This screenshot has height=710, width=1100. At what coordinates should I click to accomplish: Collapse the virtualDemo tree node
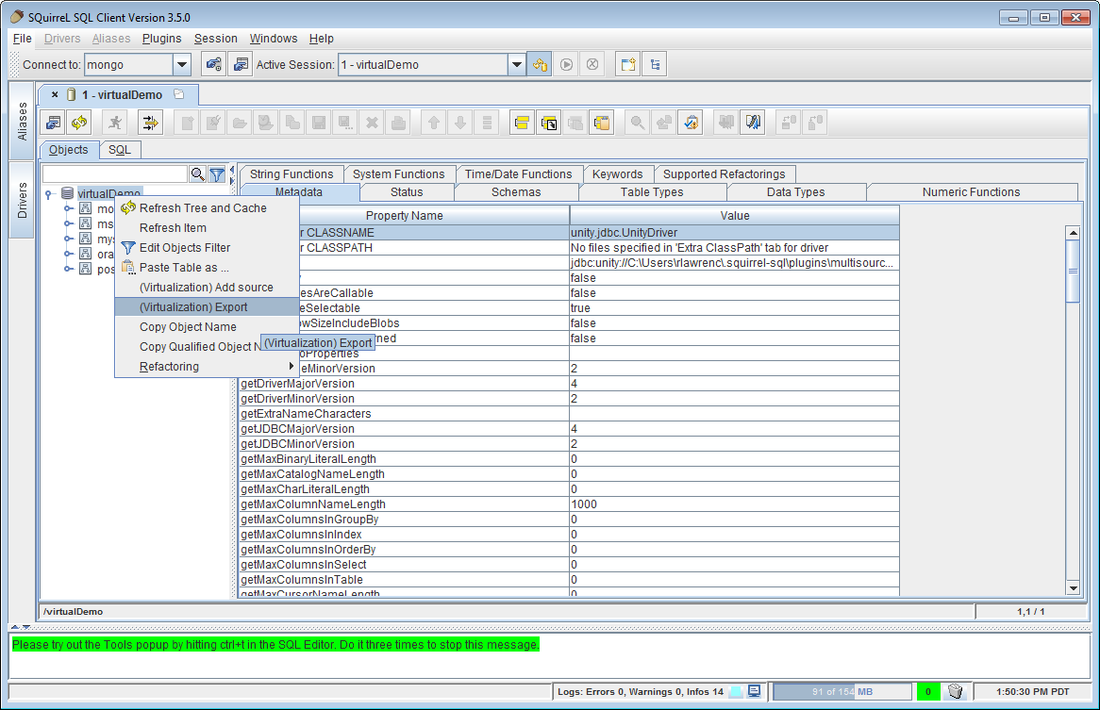(x=49, y=193)
